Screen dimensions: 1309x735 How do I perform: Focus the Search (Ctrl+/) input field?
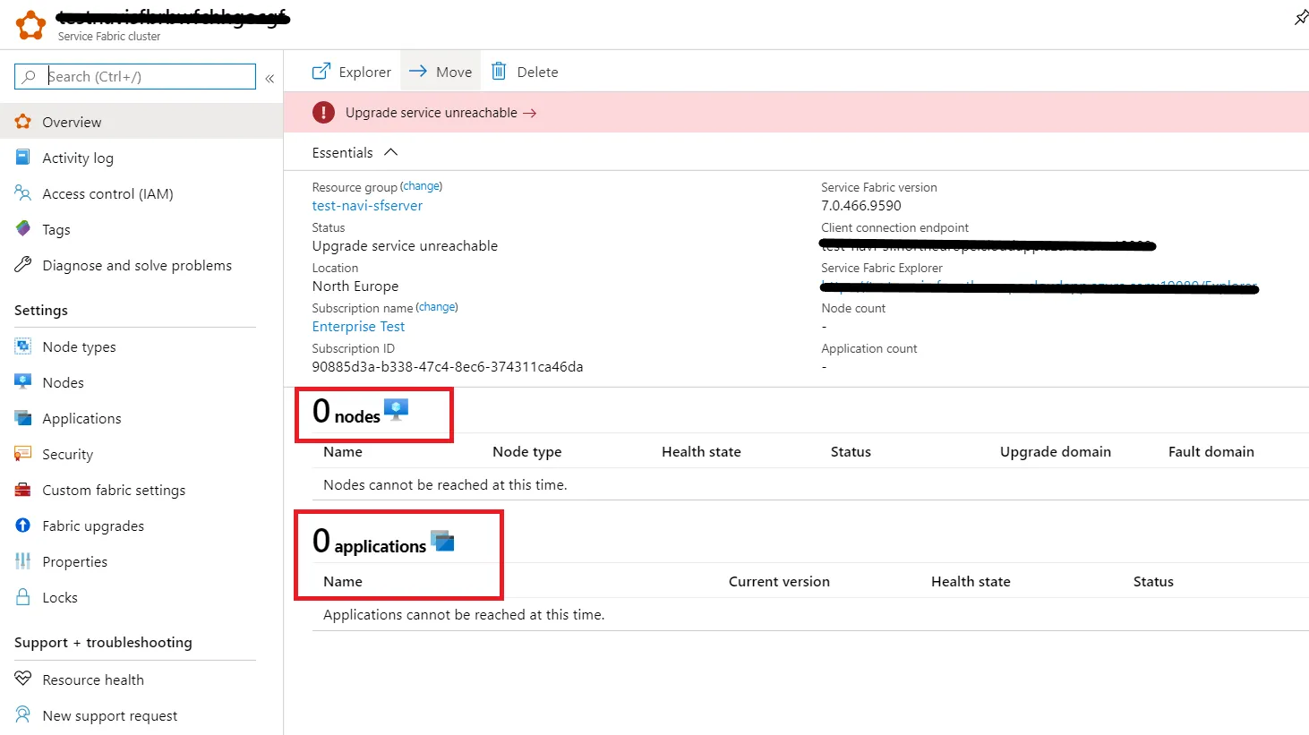point(135,77)
